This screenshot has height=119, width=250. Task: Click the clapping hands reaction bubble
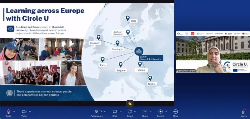click(130, 104)
